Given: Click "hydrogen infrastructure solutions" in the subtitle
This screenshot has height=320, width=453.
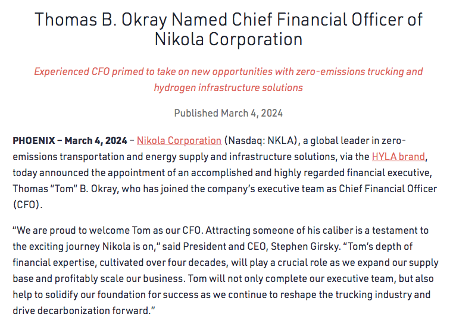Looking at the screenshot, I should coord(228,87).
